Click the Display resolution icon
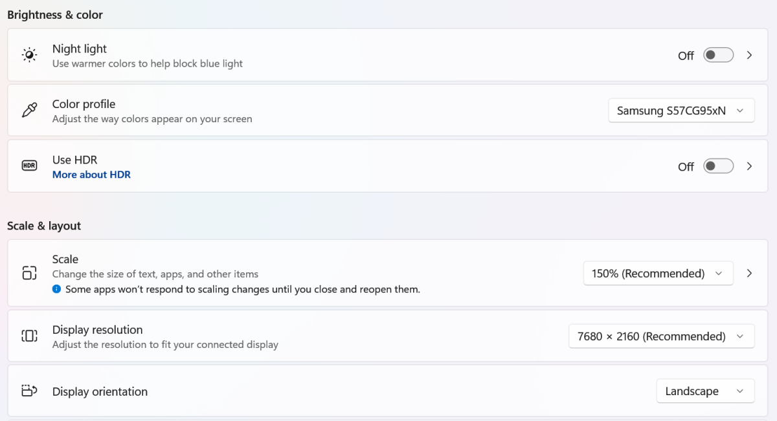 tap(29, 336)
